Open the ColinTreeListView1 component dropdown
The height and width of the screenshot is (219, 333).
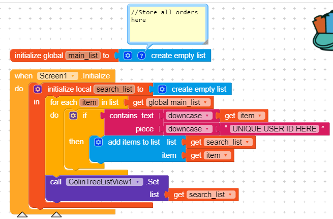tap(138, 182)
